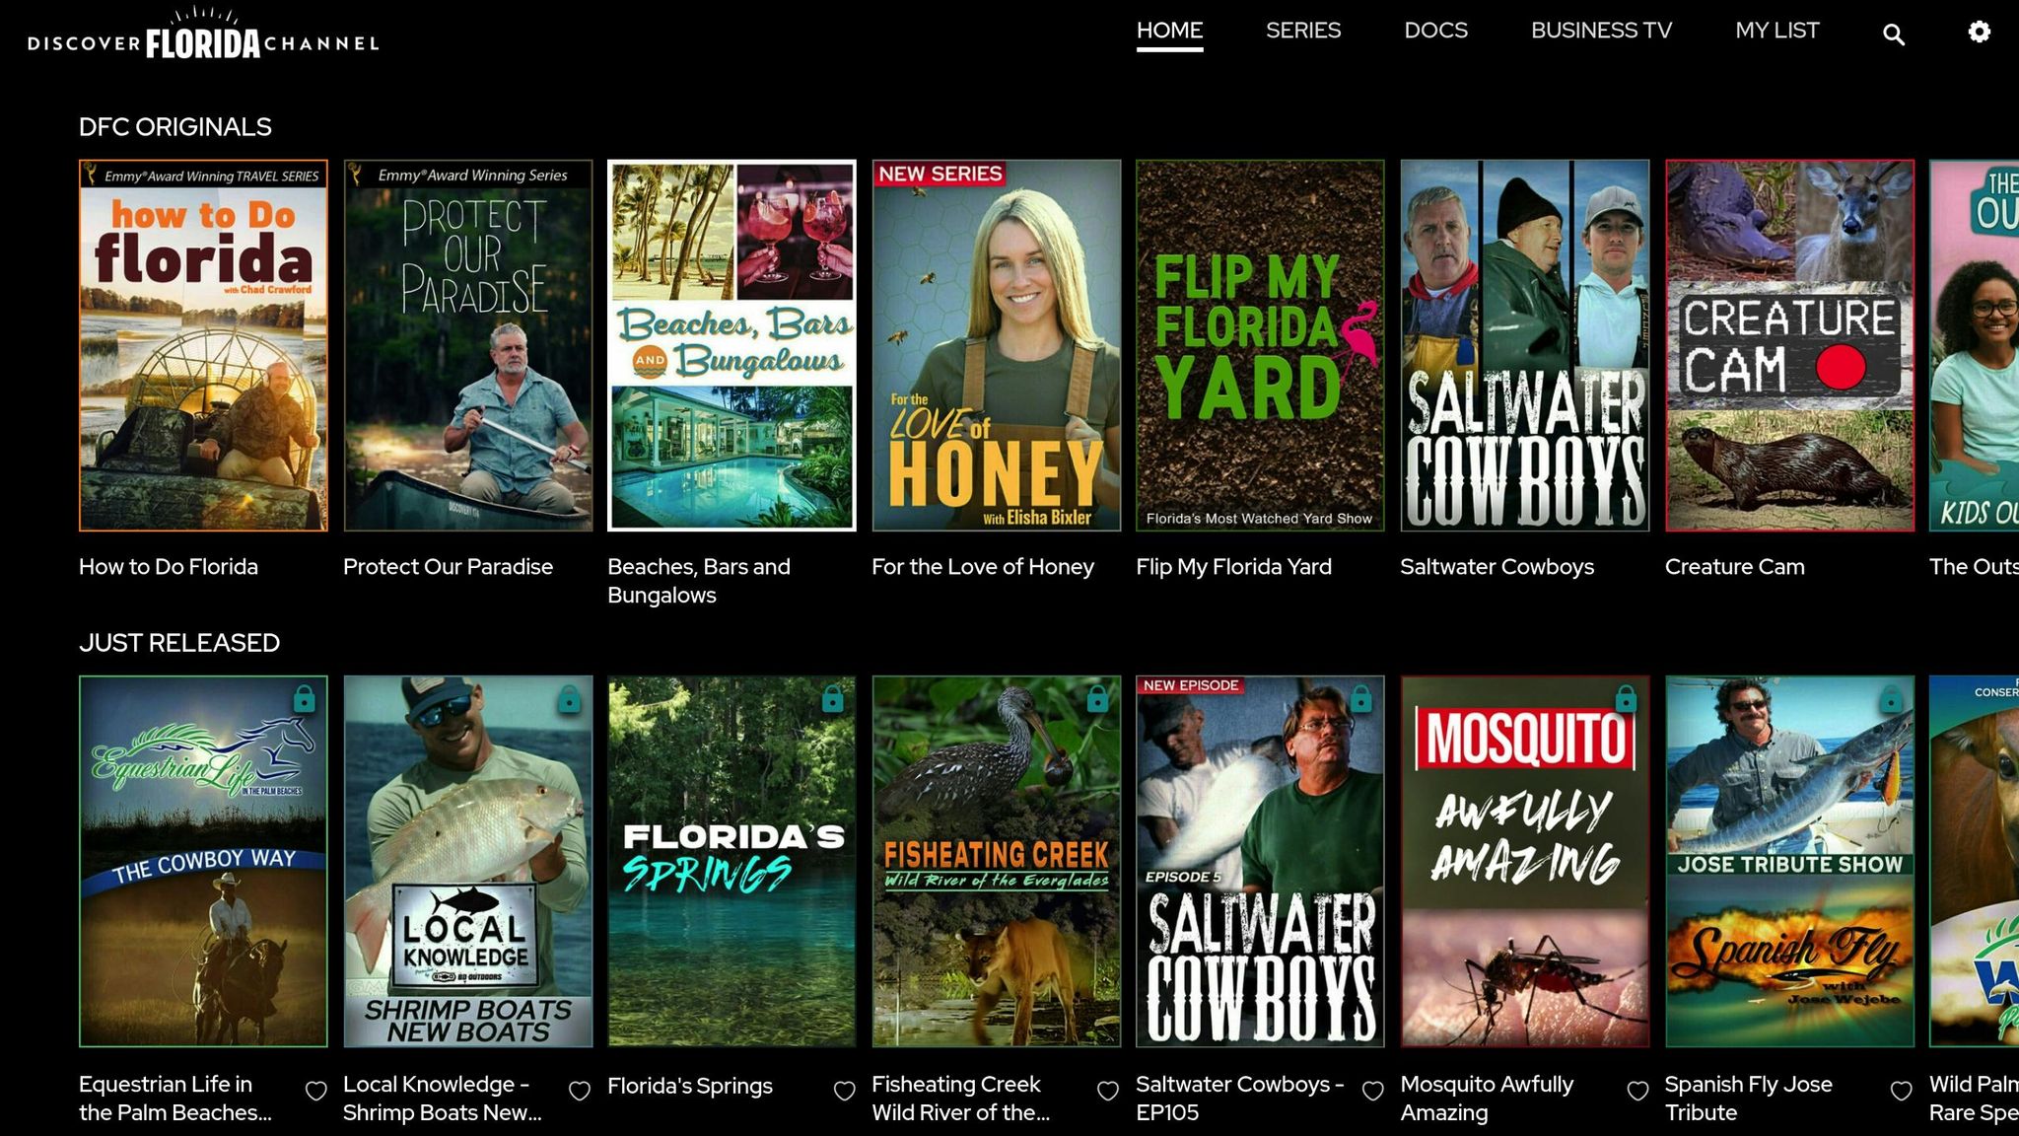2019x1136 pixels.
Task: Switch to the SERIES tab
Action: coord(1302,31)
